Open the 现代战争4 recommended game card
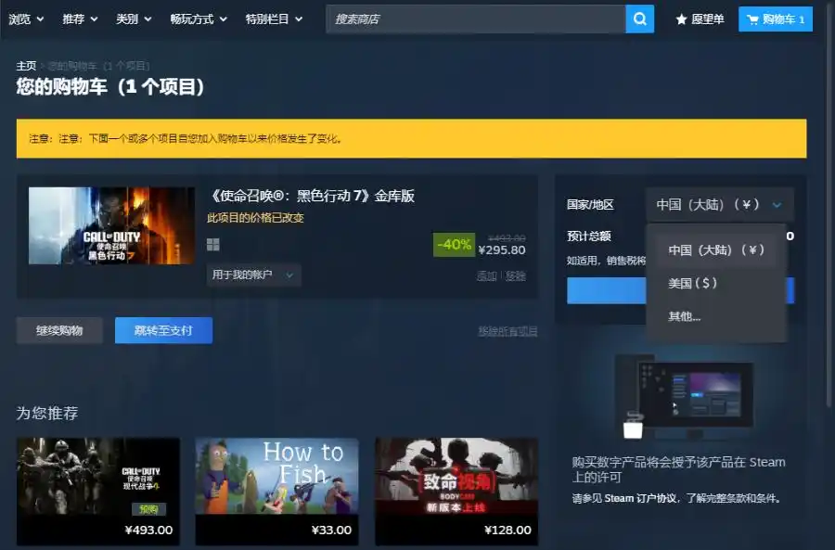835x550 pixels. [x=98, y=492]
